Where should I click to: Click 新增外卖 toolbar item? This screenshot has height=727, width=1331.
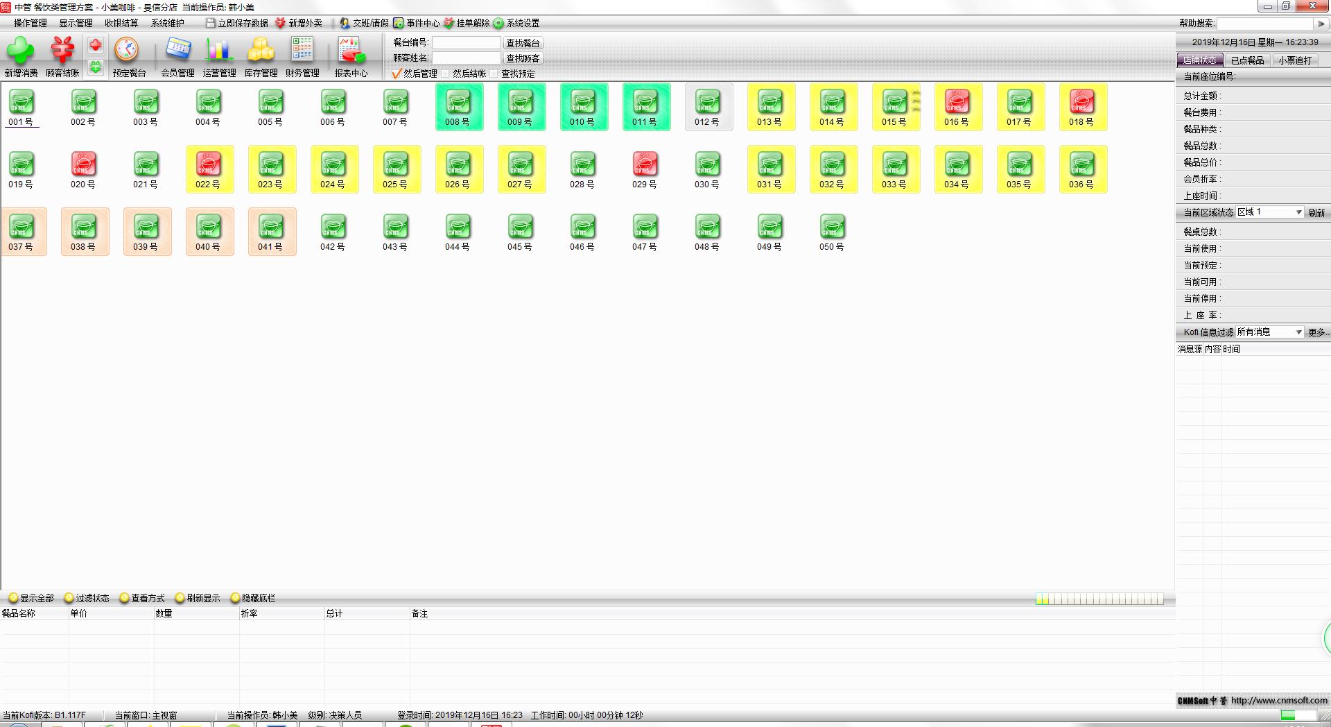299,23
